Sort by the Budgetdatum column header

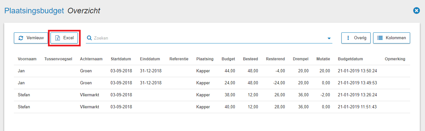click(350, 59)
